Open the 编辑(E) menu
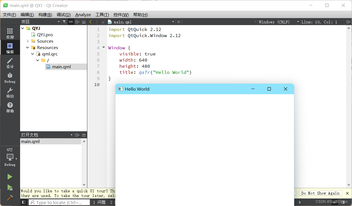Screen dimensions: 352x206 [x=27, y=14]
